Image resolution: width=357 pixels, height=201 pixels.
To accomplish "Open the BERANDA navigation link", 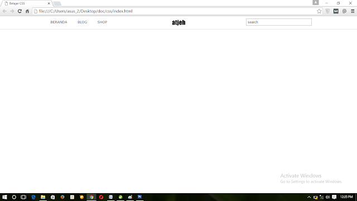I will pos(59,22).
